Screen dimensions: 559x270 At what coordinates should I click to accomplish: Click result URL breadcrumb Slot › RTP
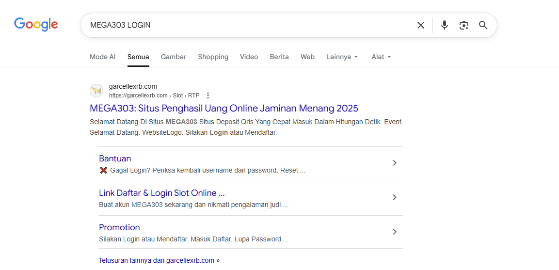click(x=186, y=95)
